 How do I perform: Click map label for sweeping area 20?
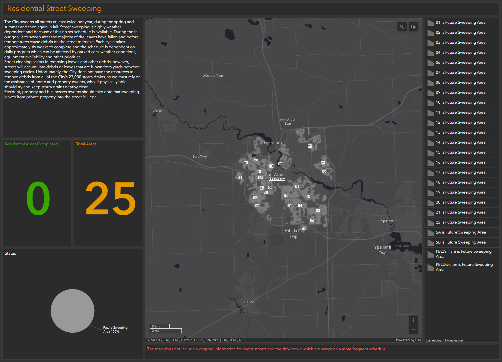pyautogui.click(x=310, y=146)
